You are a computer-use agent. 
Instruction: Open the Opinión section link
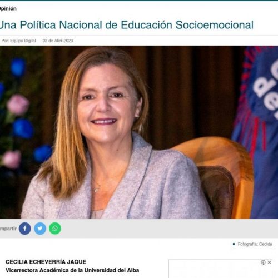[8, 8]
